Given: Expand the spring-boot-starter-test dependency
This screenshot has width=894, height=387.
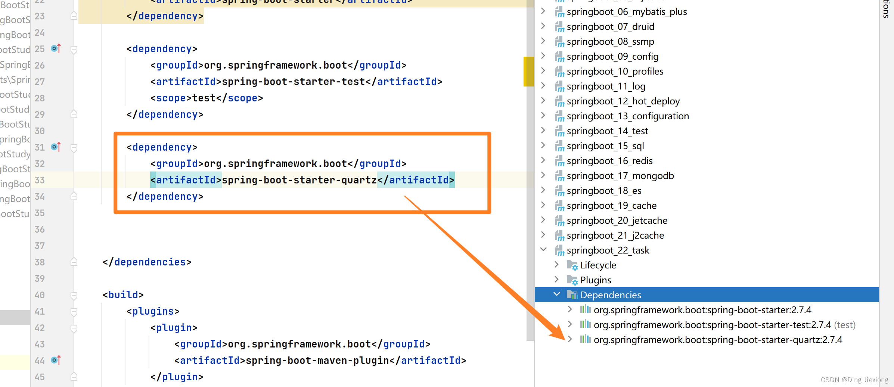Looking at the screenshot, I should pos(570,324).
